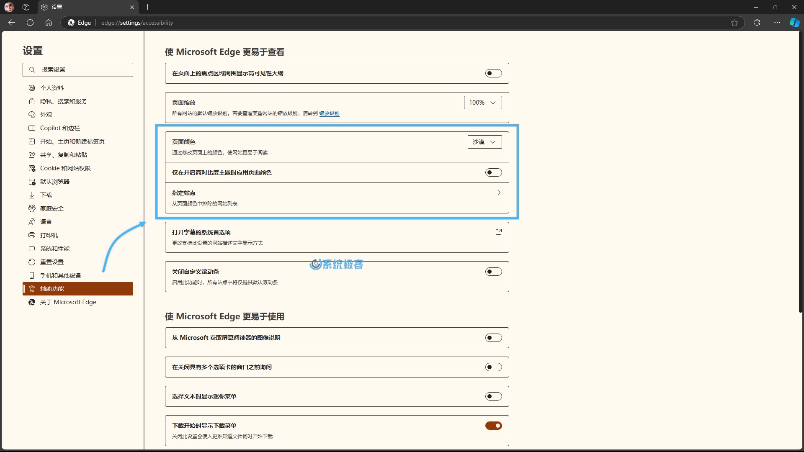804x452 pixels.
Task: Disable 下载开始时显示下载菜单 switch
Action: coord(493,426)
